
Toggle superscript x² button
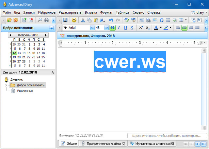click(141, 28)
